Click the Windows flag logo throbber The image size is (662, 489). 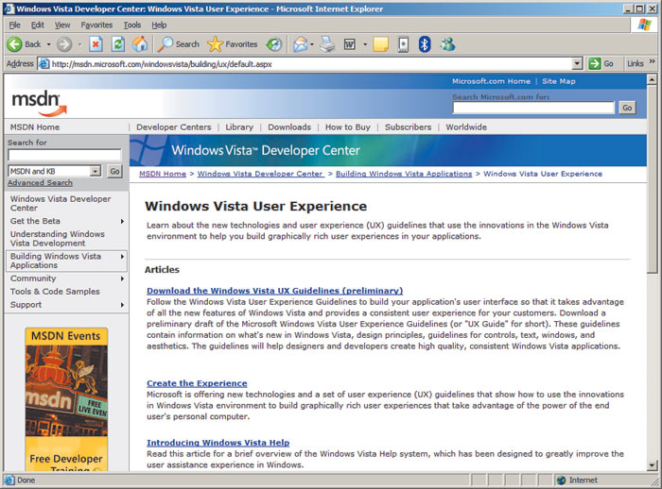644,25
